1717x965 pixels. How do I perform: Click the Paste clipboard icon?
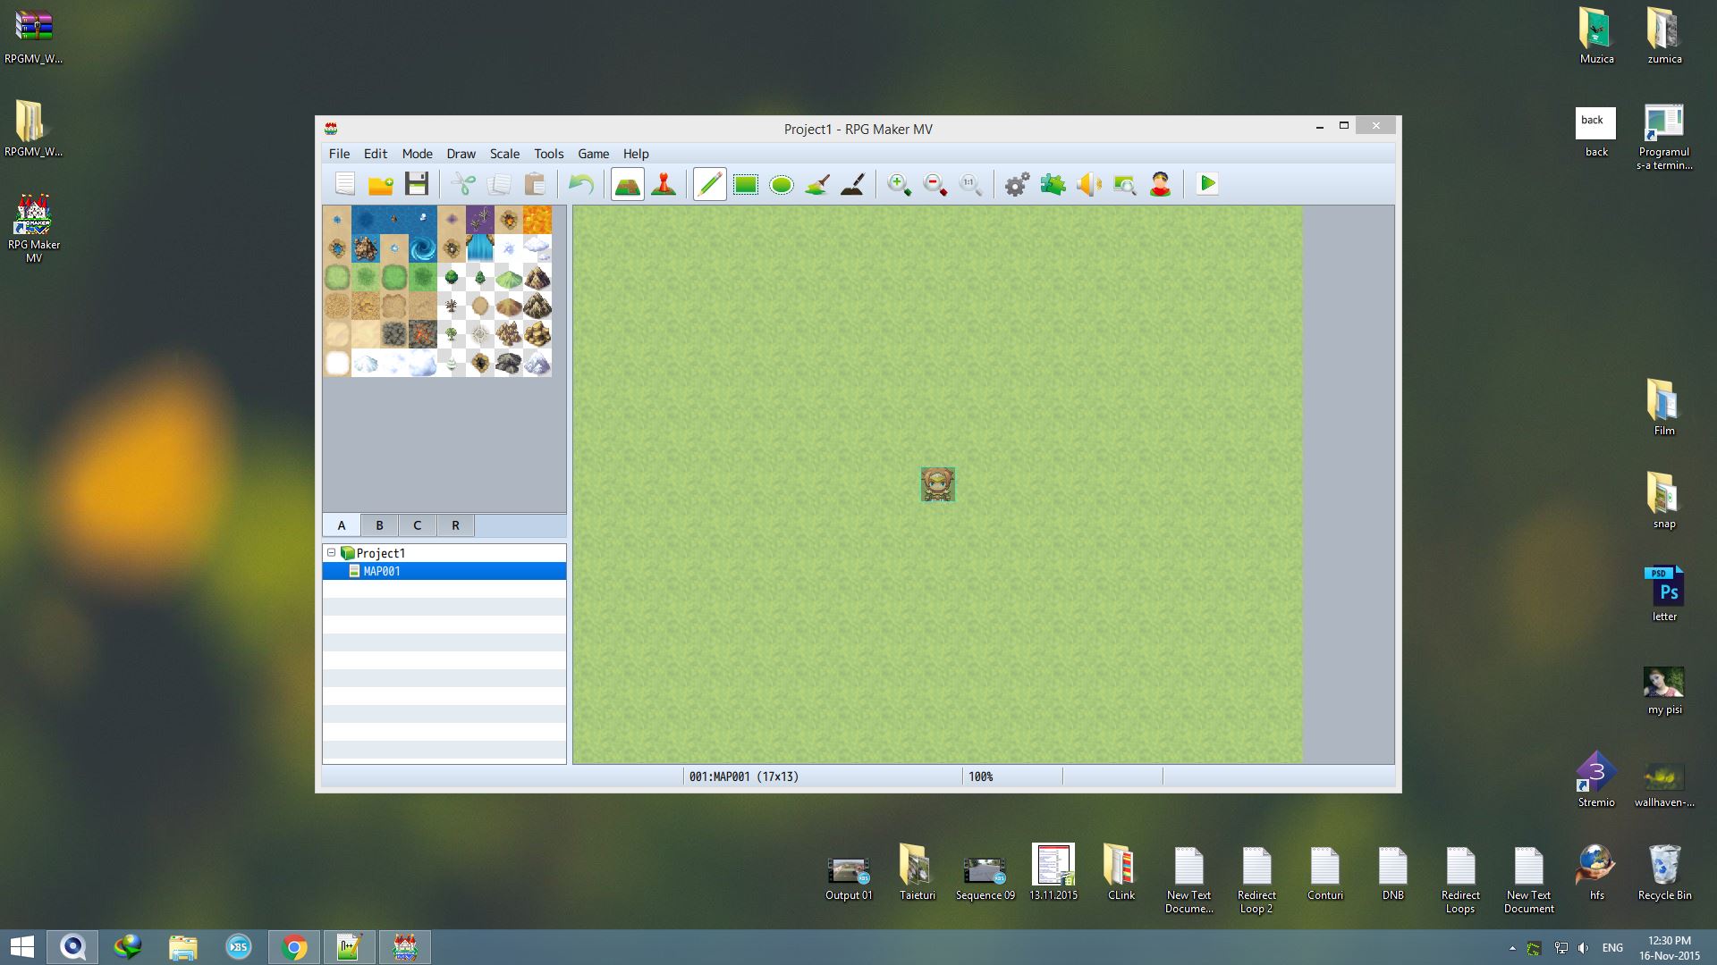click(535, 184)
